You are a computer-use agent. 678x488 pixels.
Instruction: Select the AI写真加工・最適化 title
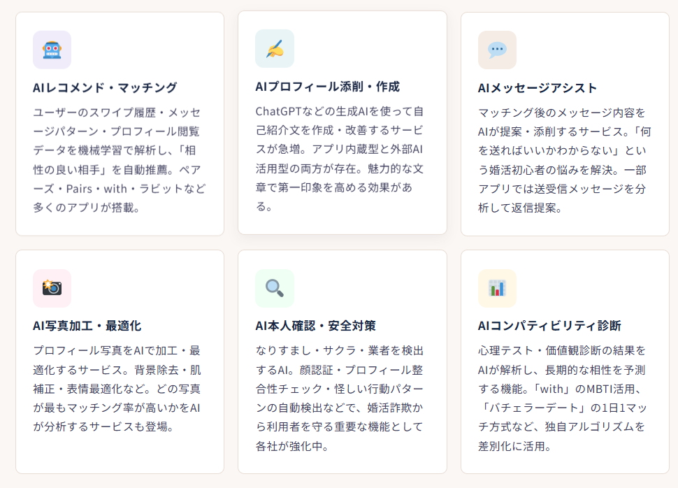[x=87, y=326]
